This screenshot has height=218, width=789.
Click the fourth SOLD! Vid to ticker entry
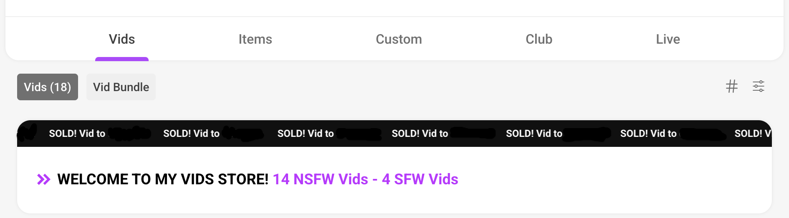pyautogui.click(x=420, y=134)
